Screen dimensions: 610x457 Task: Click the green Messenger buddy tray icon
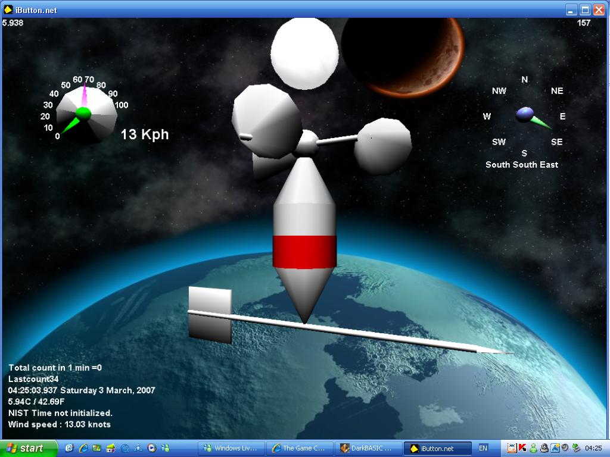click(533, 448)
